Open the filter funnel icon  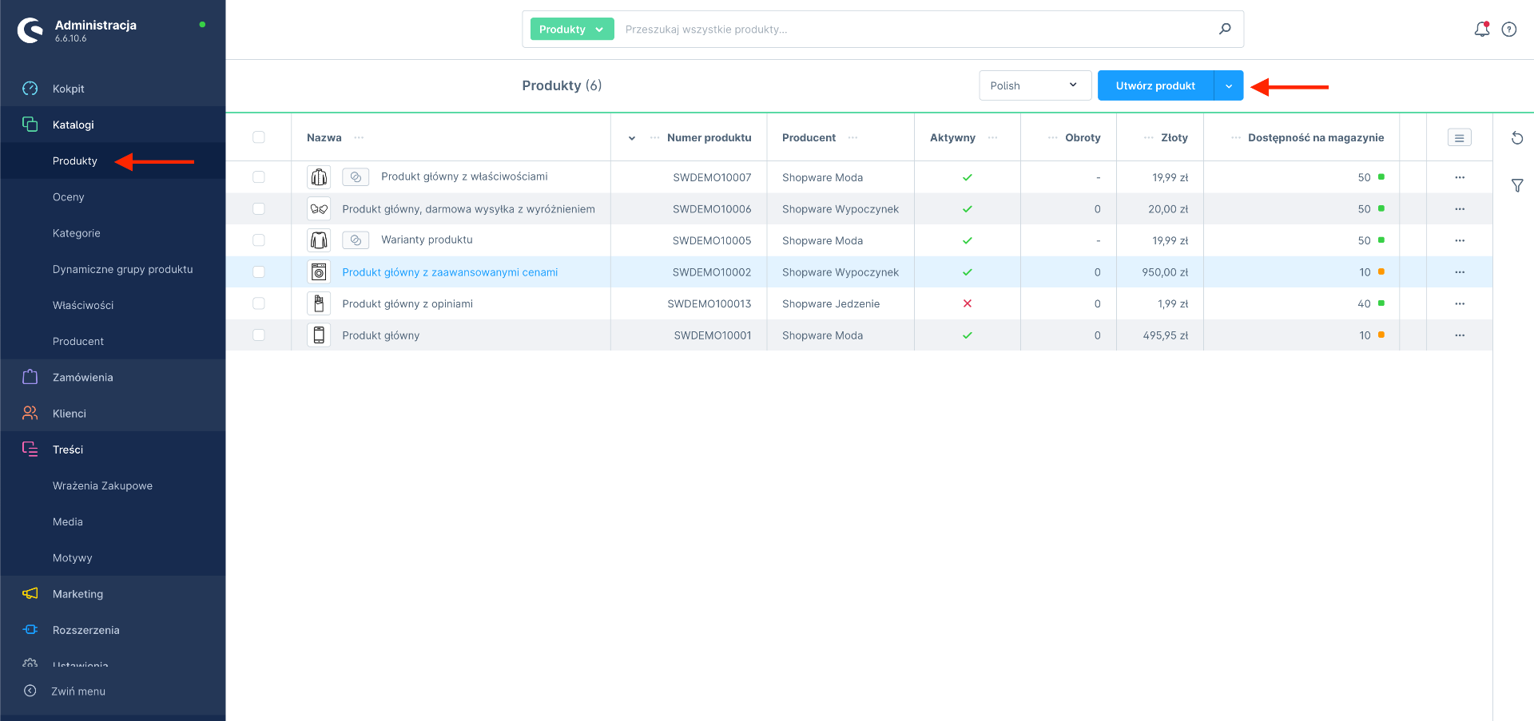(1516, 185)
